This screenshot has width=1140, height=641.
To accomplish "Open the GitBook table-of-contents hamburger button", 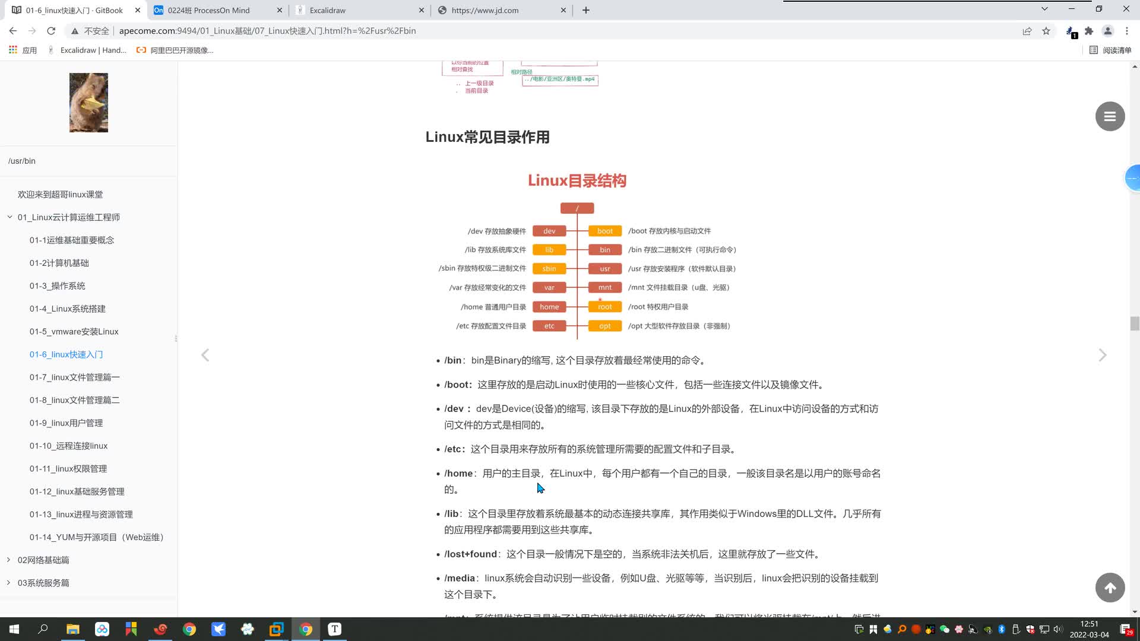I will pos(1110,116).
